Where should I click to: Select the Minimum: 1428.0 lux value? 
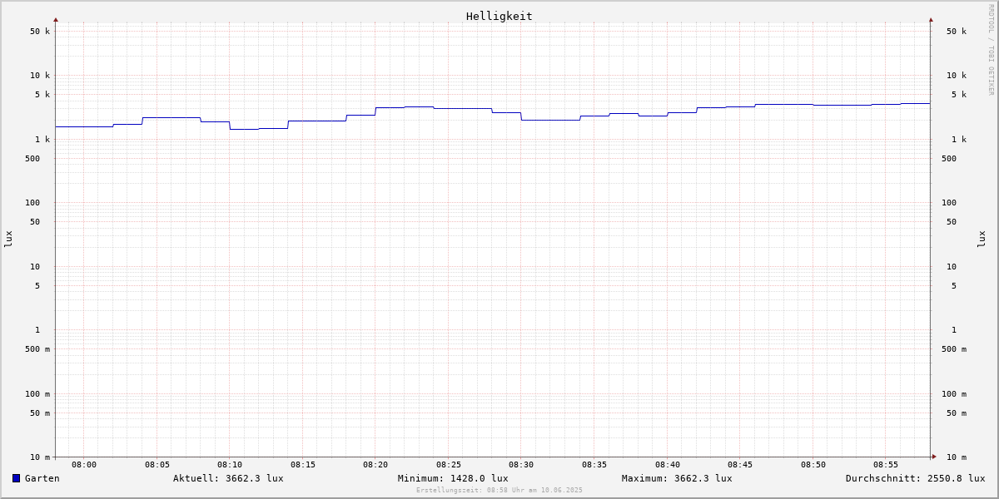[x=453, y=478]
